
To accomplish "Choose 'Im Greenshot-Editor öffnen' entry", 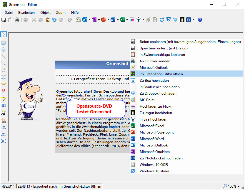I will click(x=161, y=74).
